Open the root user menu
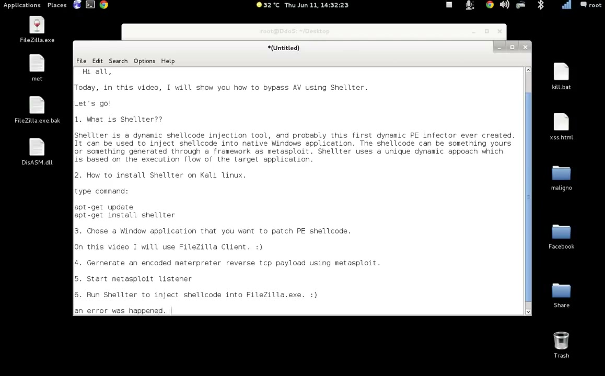 pyautogui.click(x=591, y=5)
